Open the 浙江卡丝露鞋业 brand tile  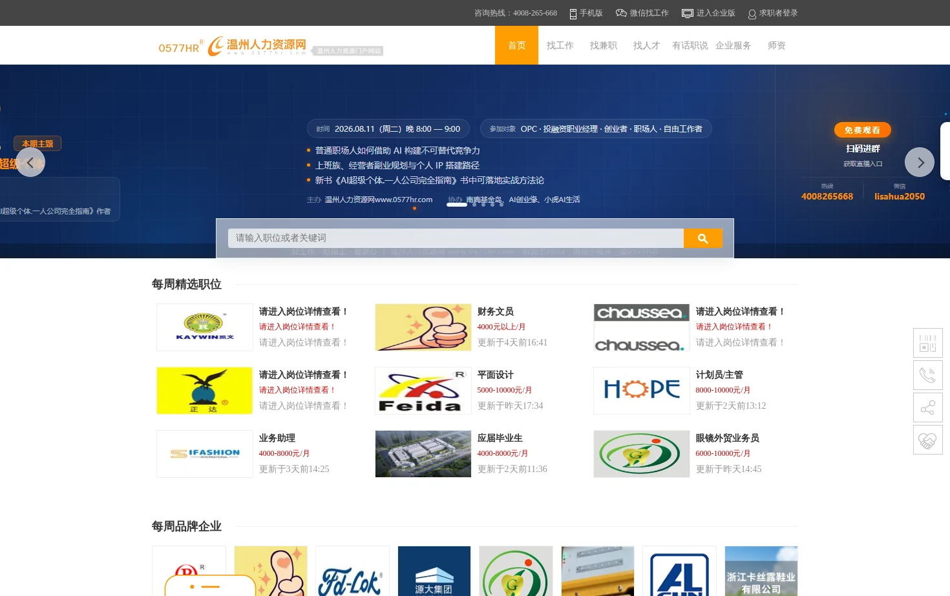coord(761,571)
